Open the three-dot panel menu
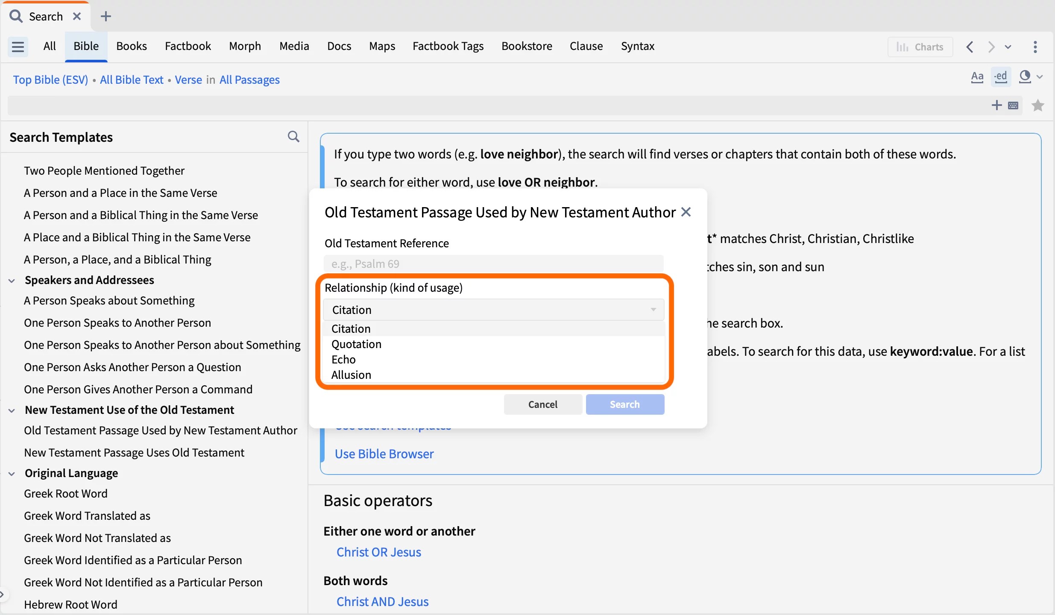The image size is (1055, 615). 1035,47
